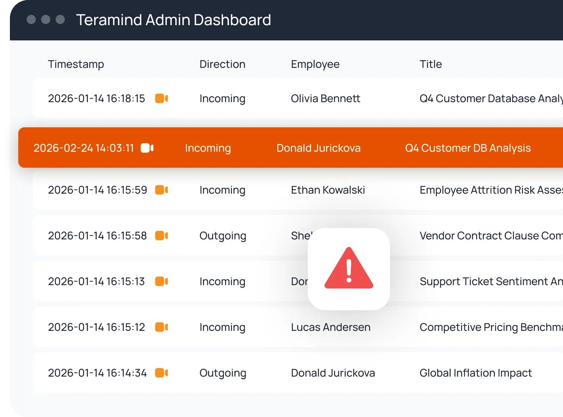563x417 pixels.
Task: Select timestamp 2026-01-14 16:14:34
Action: (x=97, y=373)
